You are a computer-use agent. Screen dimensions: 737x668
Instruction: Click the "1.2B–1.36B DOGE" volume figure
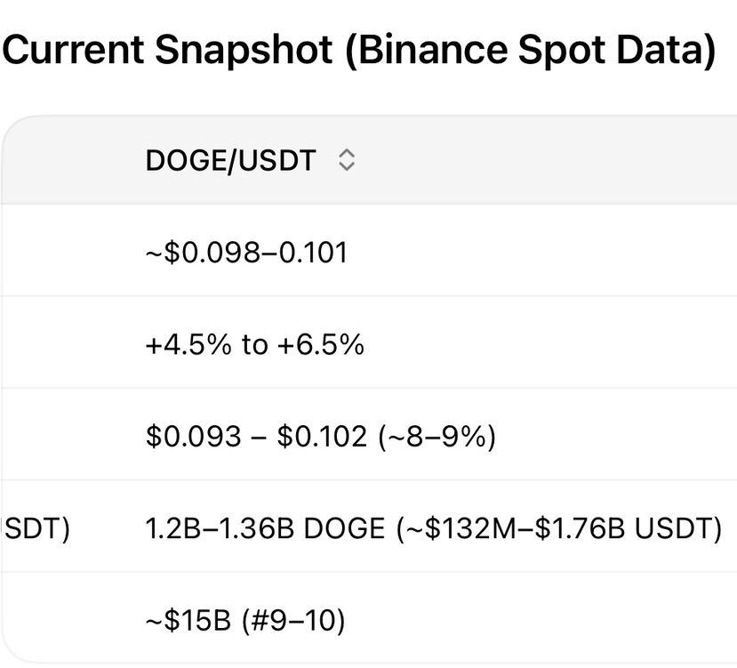pos(265,529)
